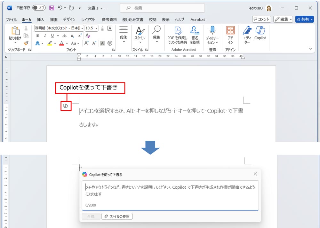Apply Bold formatting
The width and height of the screenshot is (320, 228).
coord(37,35)
